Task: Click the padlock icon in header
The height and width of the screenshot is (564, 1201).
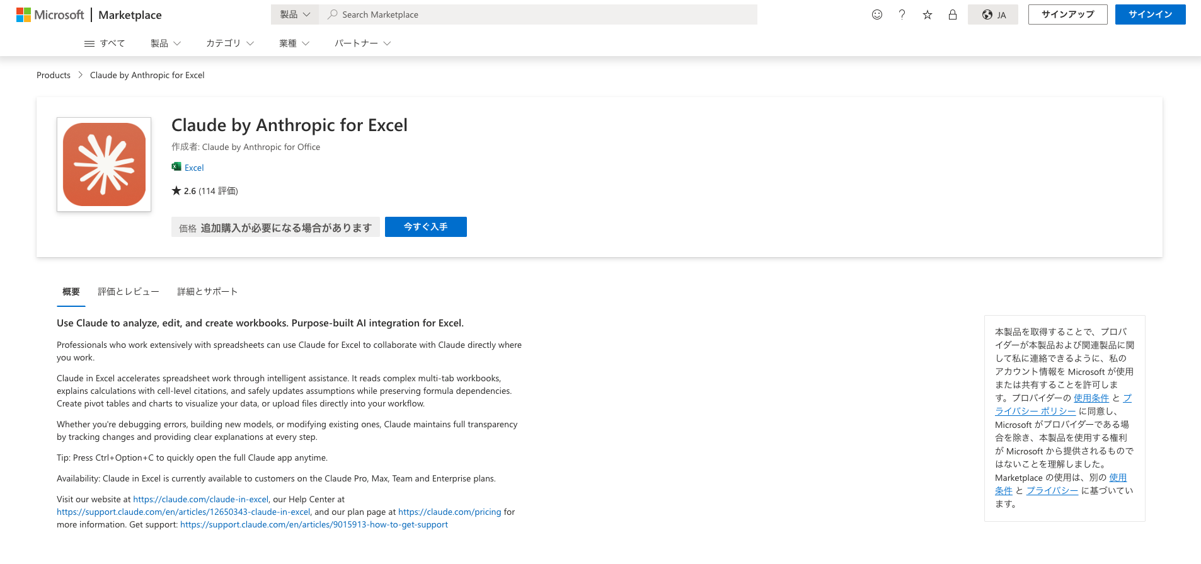Action: point(952,14)
